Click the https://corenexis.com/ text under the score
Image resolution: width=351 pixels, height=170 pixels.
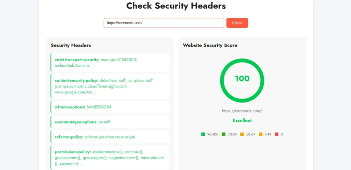pos(242,111)
